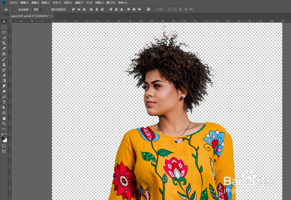Open the 帮助(H) menu
291x200 pixels.
click(x=123, y=3)
